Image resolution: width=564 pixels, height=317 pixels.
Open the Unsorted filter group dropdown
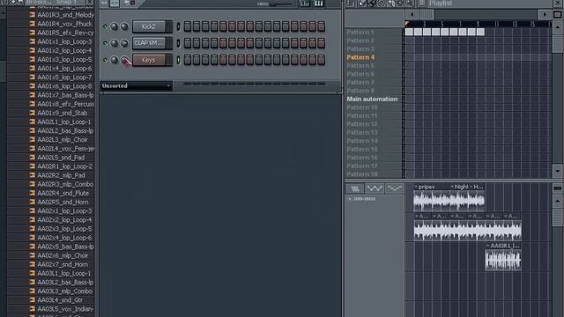click(136, 86)
